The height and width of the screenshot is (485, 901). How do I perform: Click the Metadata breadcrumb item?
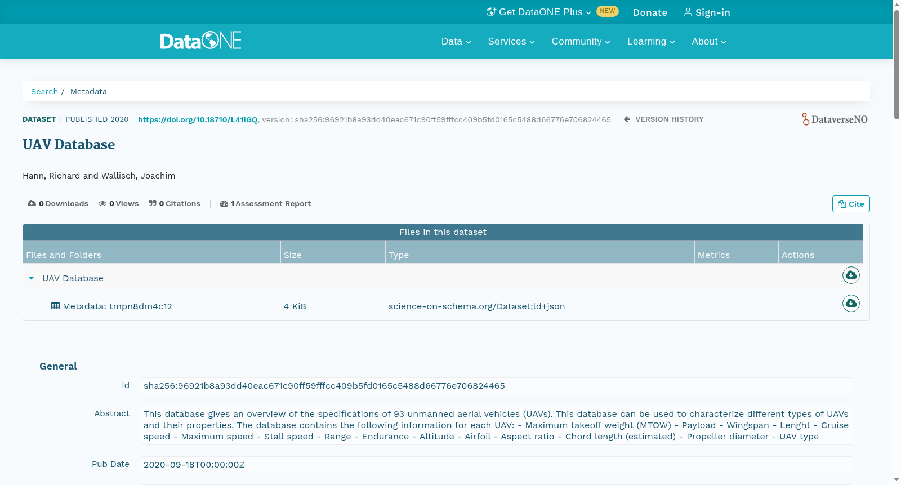click(88, 91)
